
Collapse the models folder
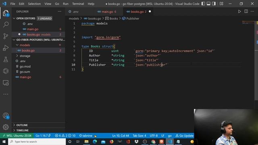coord(17,45)
